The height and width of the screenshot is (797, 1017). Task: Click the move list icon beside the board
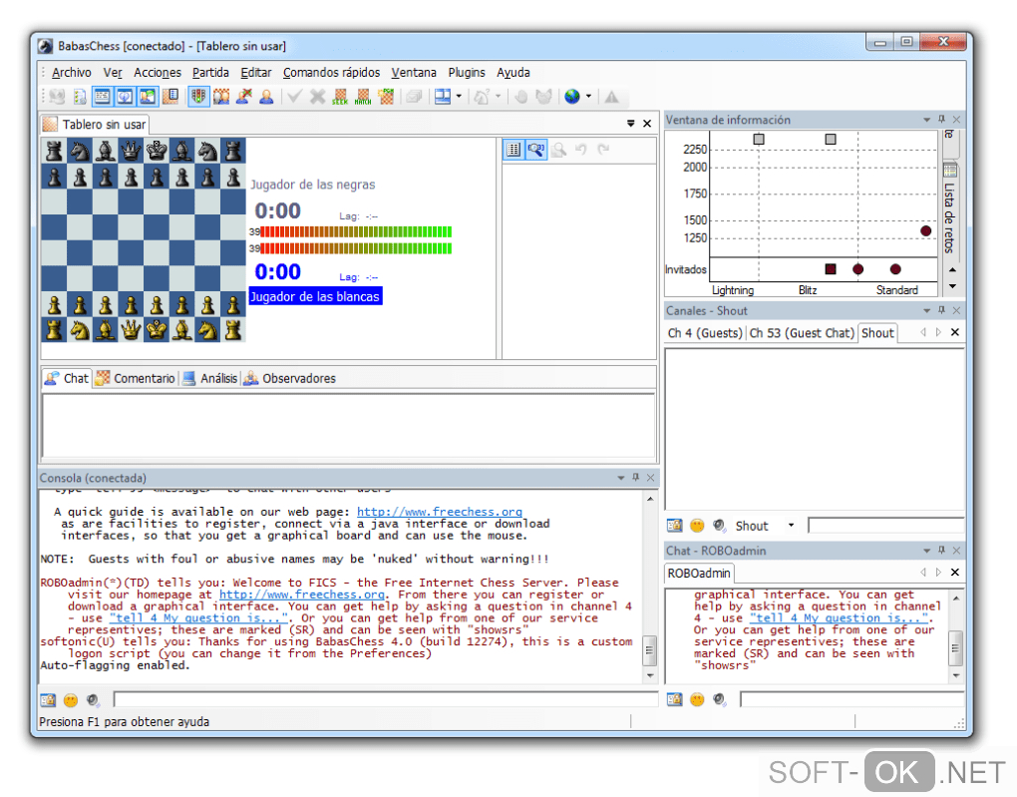pos(513,150)
